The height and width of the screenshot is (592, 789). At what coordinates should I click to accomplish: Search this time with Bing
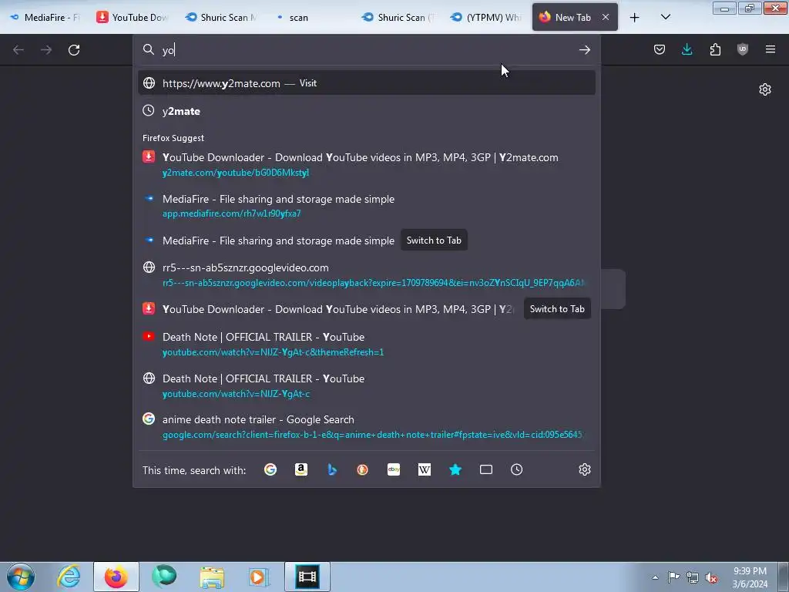pyautogui.click(x=331, y=469)
